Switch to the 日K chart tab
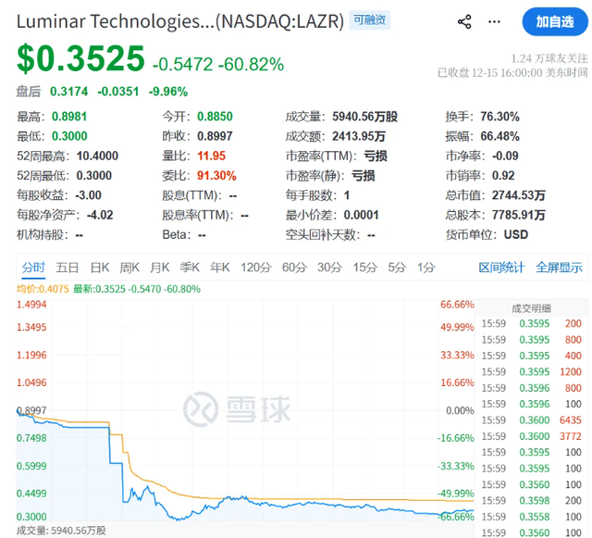The image size is (592, 538). click(99, 268)
